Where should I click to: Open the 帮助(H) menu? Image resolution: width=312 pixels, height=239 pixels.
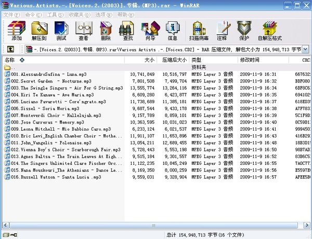126,15
